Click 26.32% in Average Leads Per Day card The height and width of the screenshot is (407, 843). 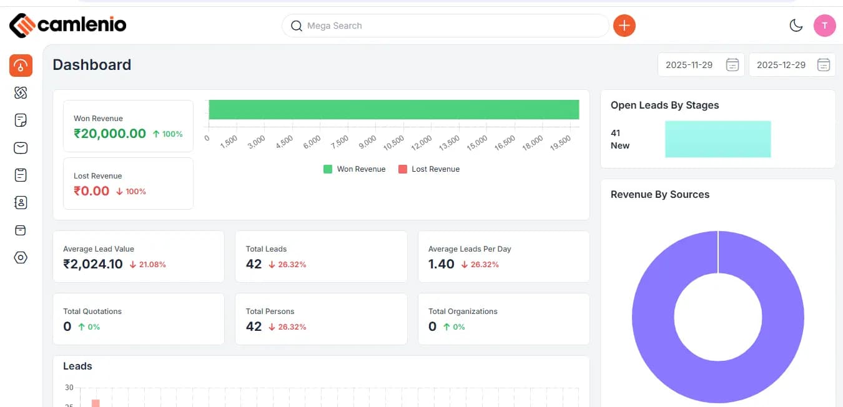(480, 265)
